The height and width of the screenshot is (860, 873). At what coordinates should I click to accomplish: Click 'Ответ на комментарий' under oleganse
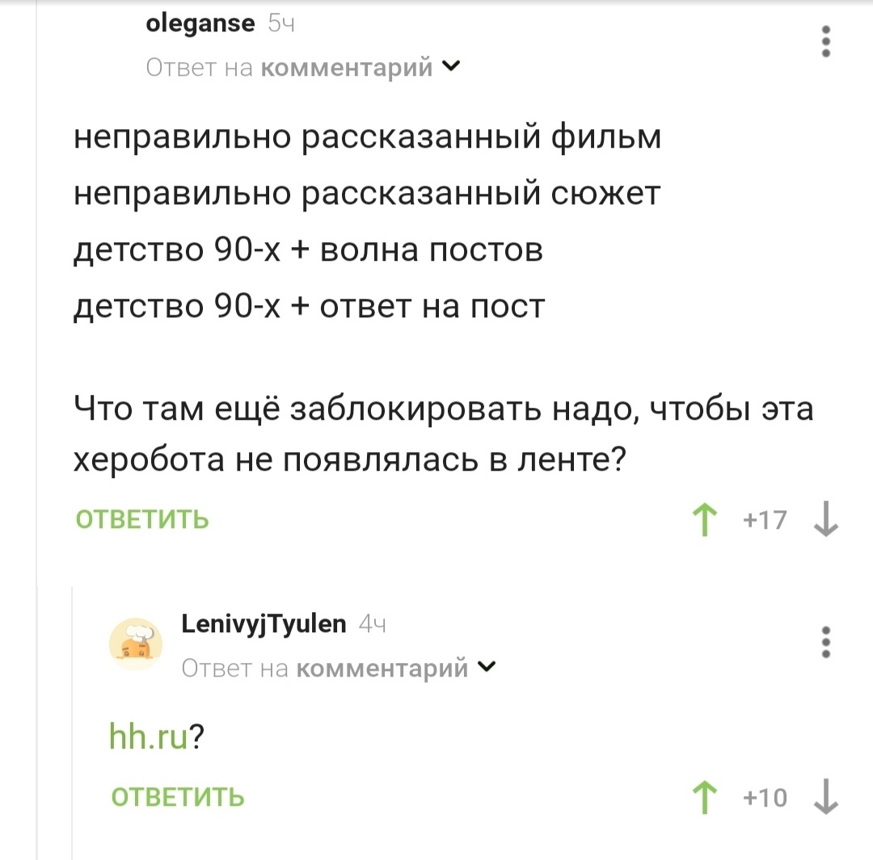pos(289,67)
